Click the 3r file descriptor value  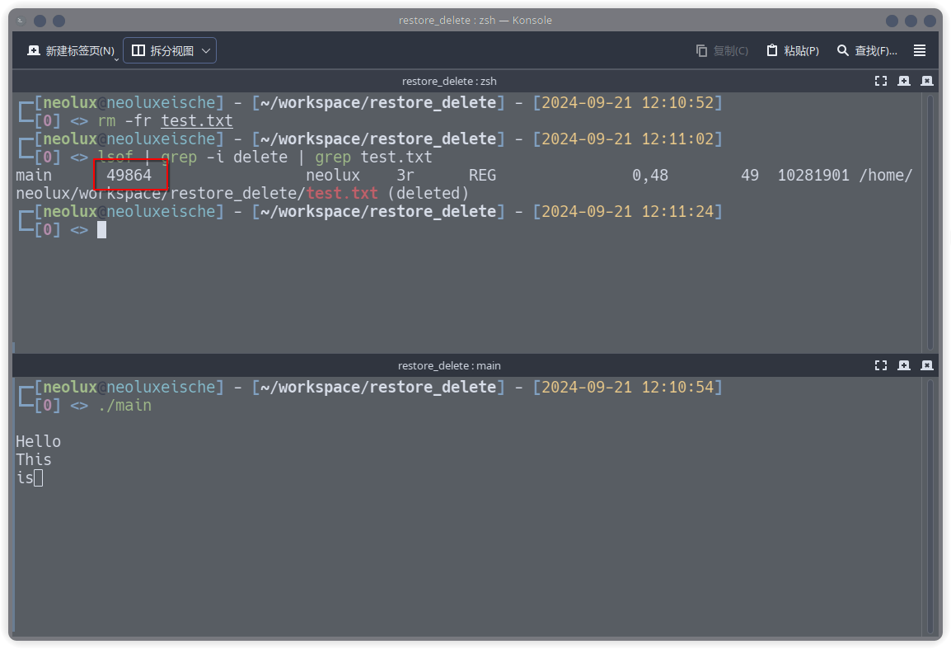[405, 176]
